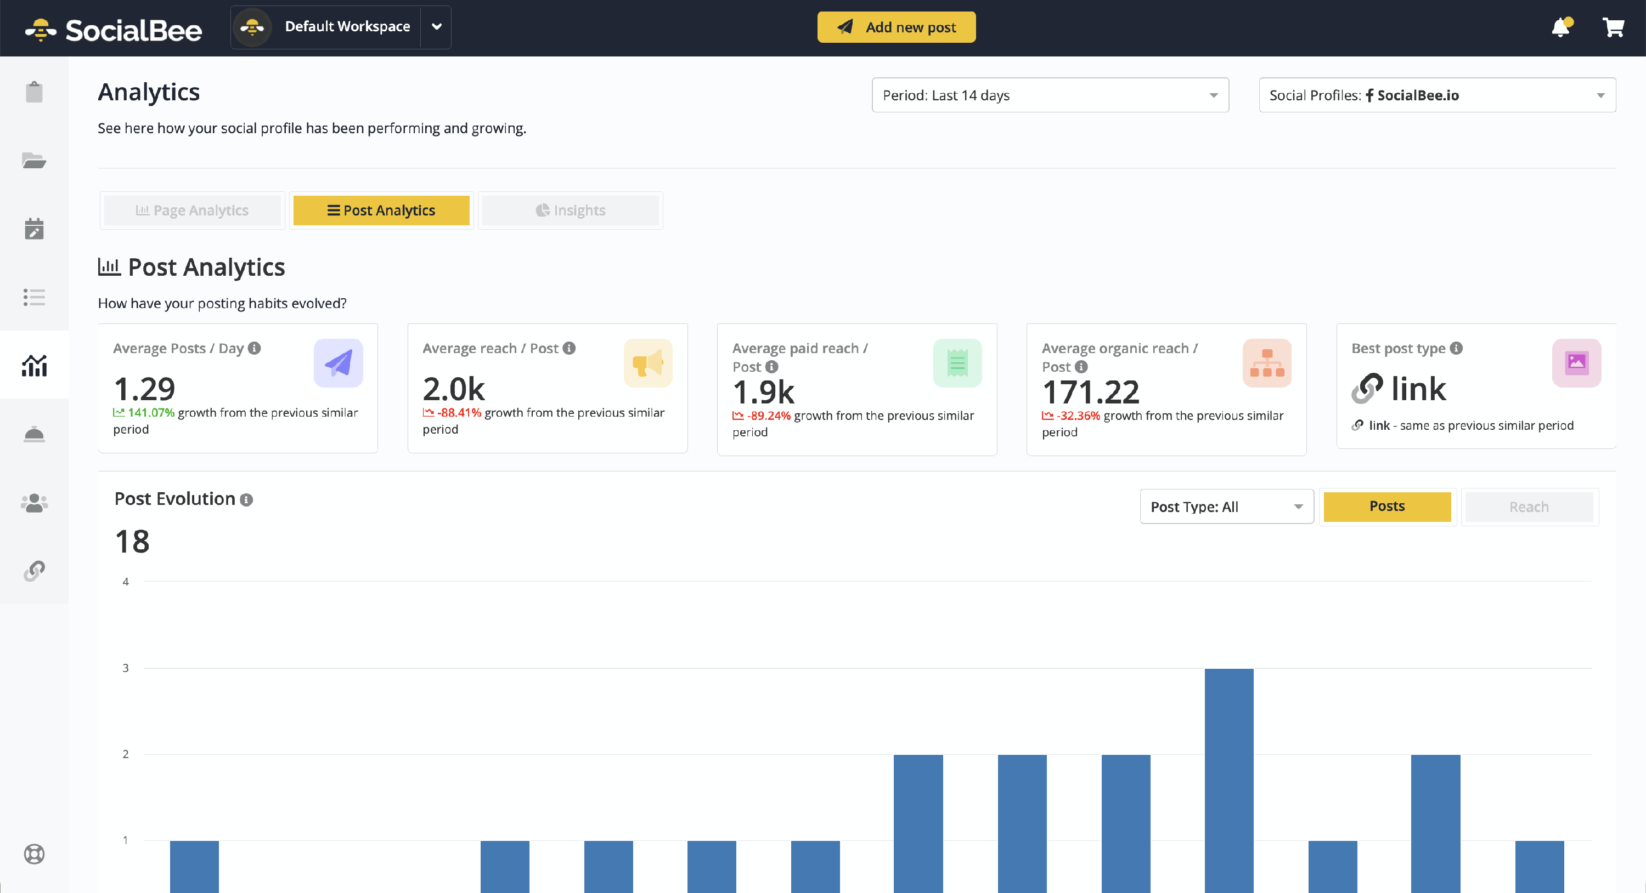Image resolution: width=1646 pixels, height=893 pixels.
Task: Open the notifications bell
Action: coord(1561,27)
